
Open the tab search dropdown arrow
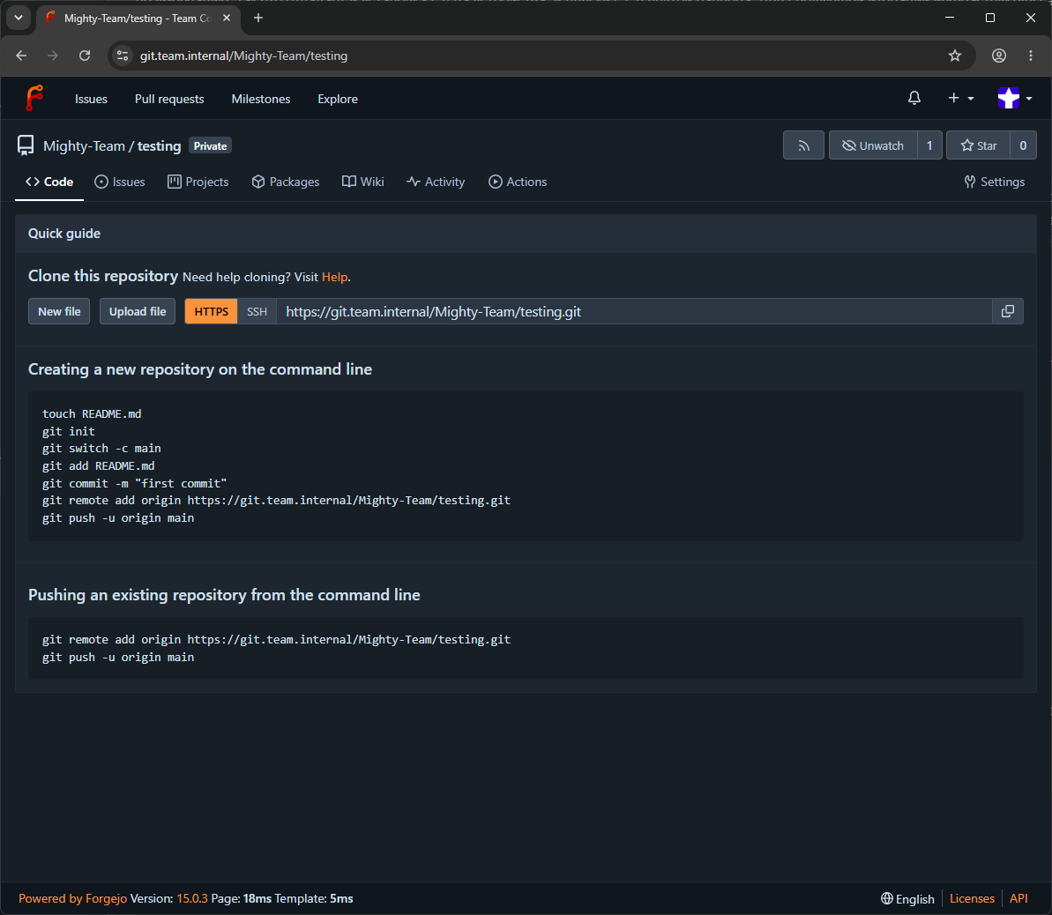tap(19, 19)
